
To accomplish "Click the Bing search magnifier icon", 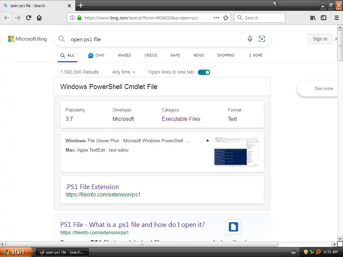I will pyautogui.click(x=62, y=39).
